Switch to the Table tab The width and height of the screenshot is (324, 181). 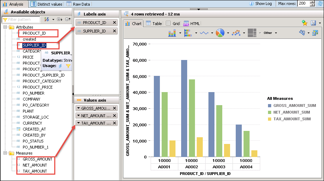point(153,24)
